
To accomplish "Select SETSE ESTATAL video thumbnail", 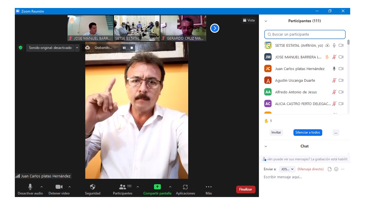I will (x=137, y=28).
